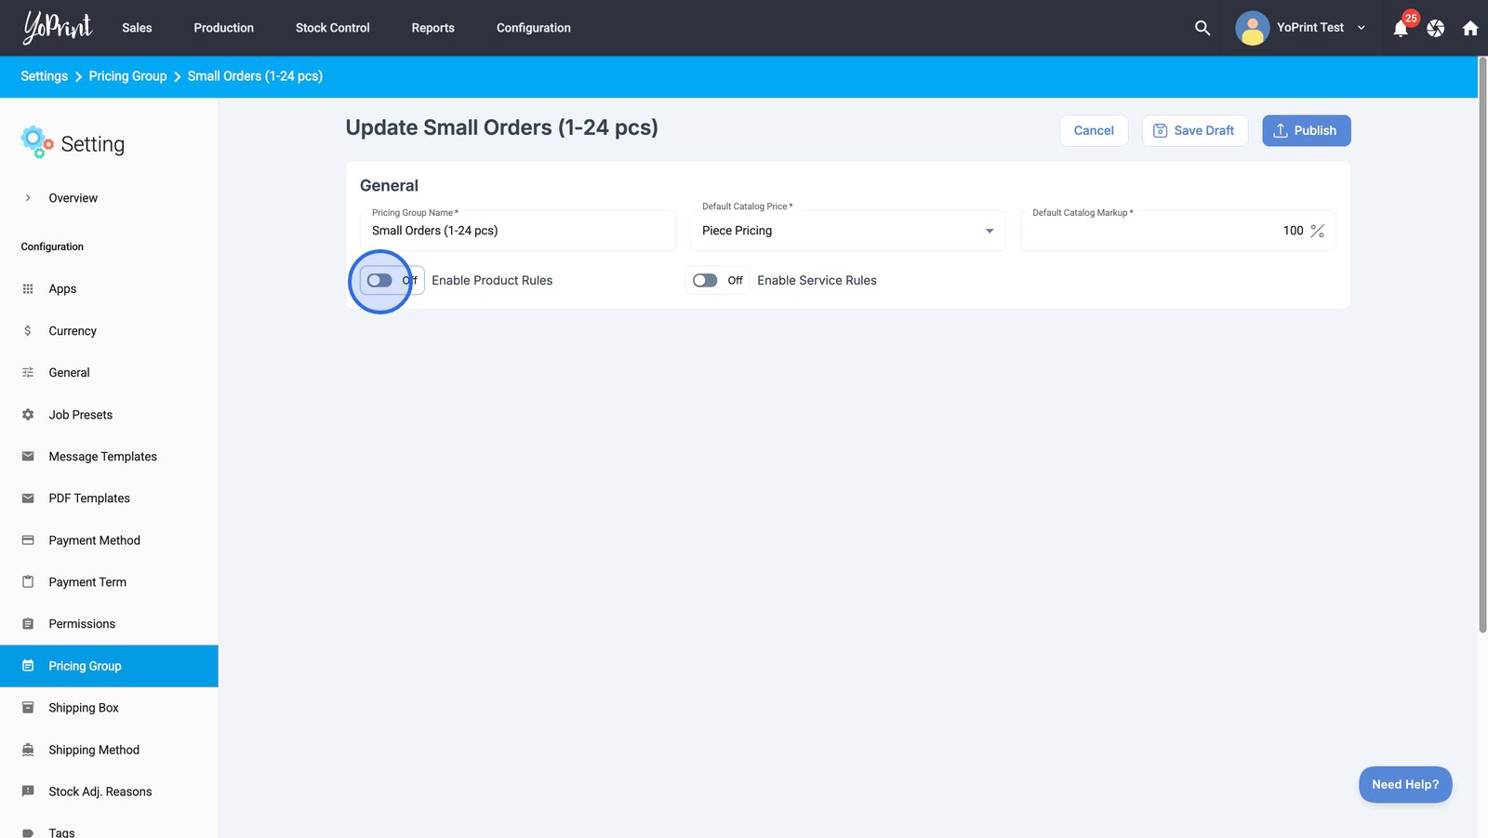This screenshot has height=838, width=1488.
Task: Click the Cancel button
Action: coord(1094,131)
